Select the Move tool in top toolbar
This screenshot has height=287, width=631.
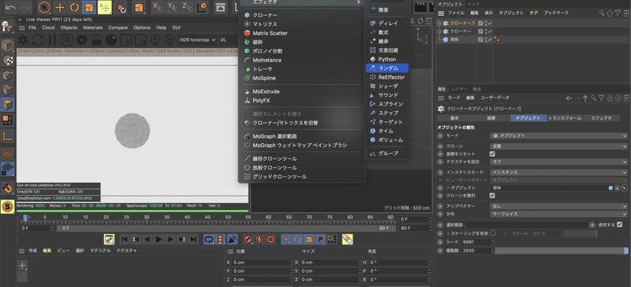(60, 7)
